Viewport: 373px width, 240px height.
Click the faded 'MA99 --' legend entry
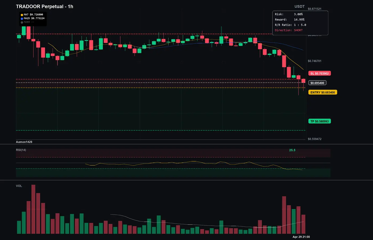click(29, 22)
